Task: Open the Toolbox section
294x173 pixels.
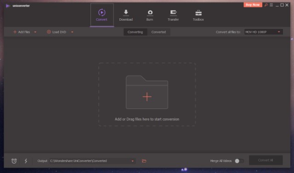Action: [198, 15]
